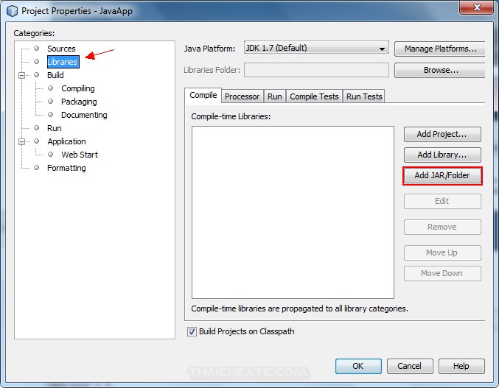Screen dimensions: 499x388
Task: Click the Manage Platforms button
Action: (x=440, y=49)
